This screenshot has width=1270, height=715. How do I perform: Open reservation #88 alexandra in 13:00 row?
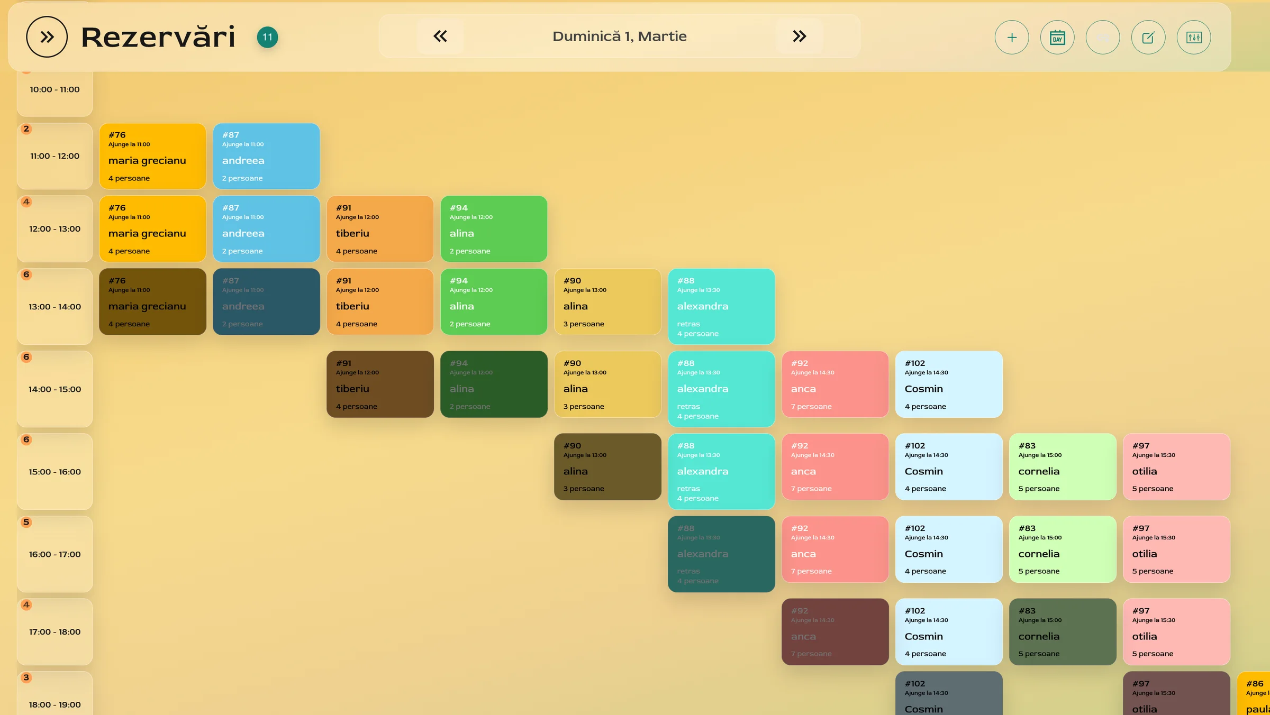click(721, 307)
